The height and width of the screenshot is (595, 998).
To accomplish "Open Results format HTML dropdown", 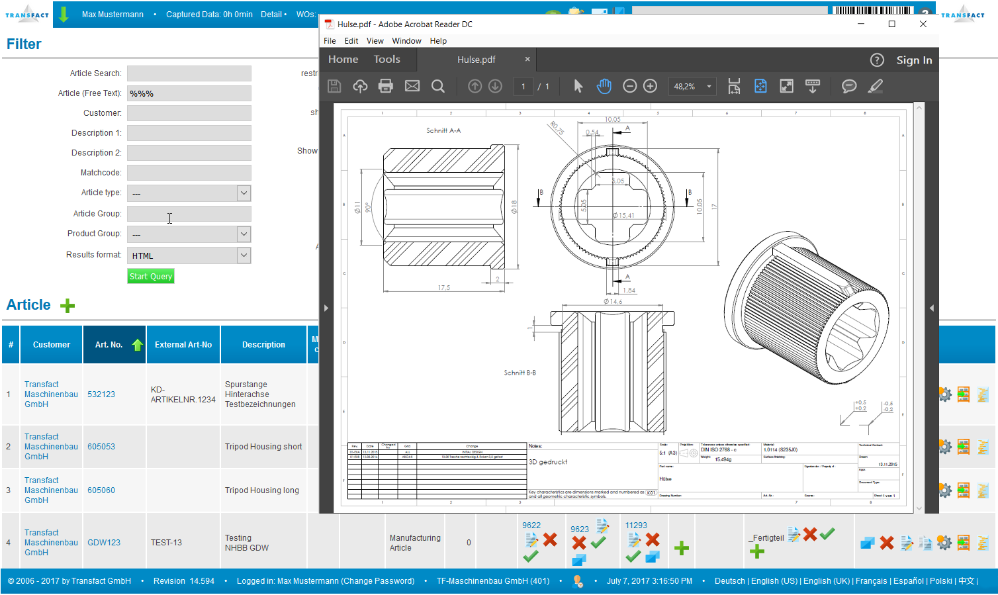I will pyautogui.click(x=244, y=255).
